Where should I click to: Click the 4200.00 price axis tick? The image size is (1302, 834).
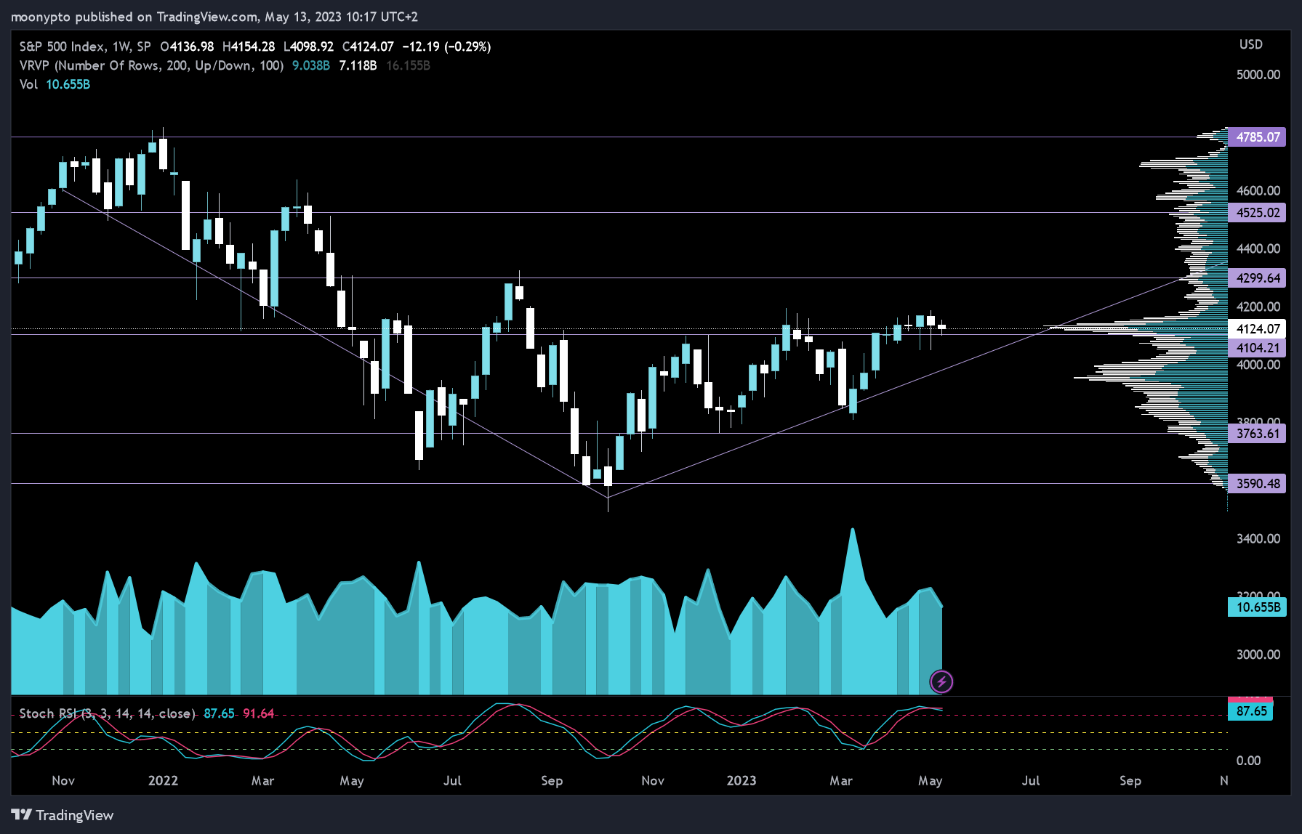(x=1258, y=307)
